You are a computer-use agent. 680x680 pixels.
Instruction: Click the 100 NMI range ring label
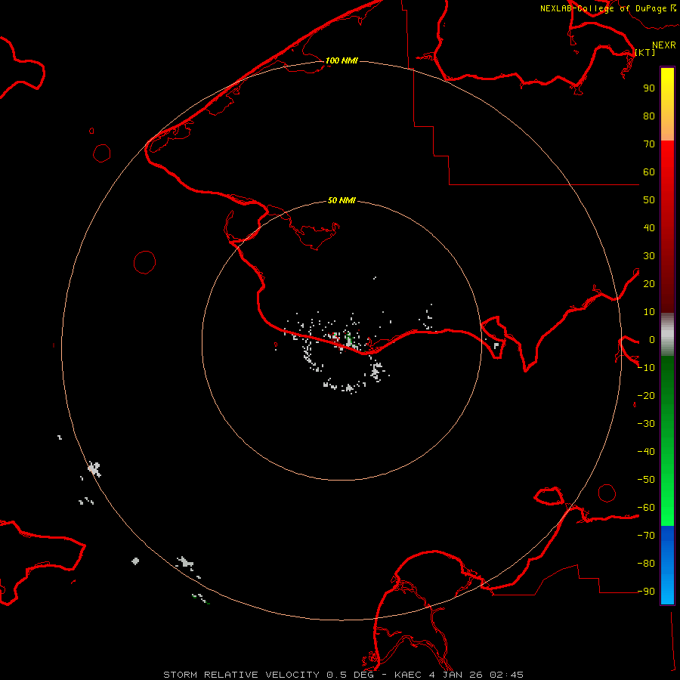point(342,60)
